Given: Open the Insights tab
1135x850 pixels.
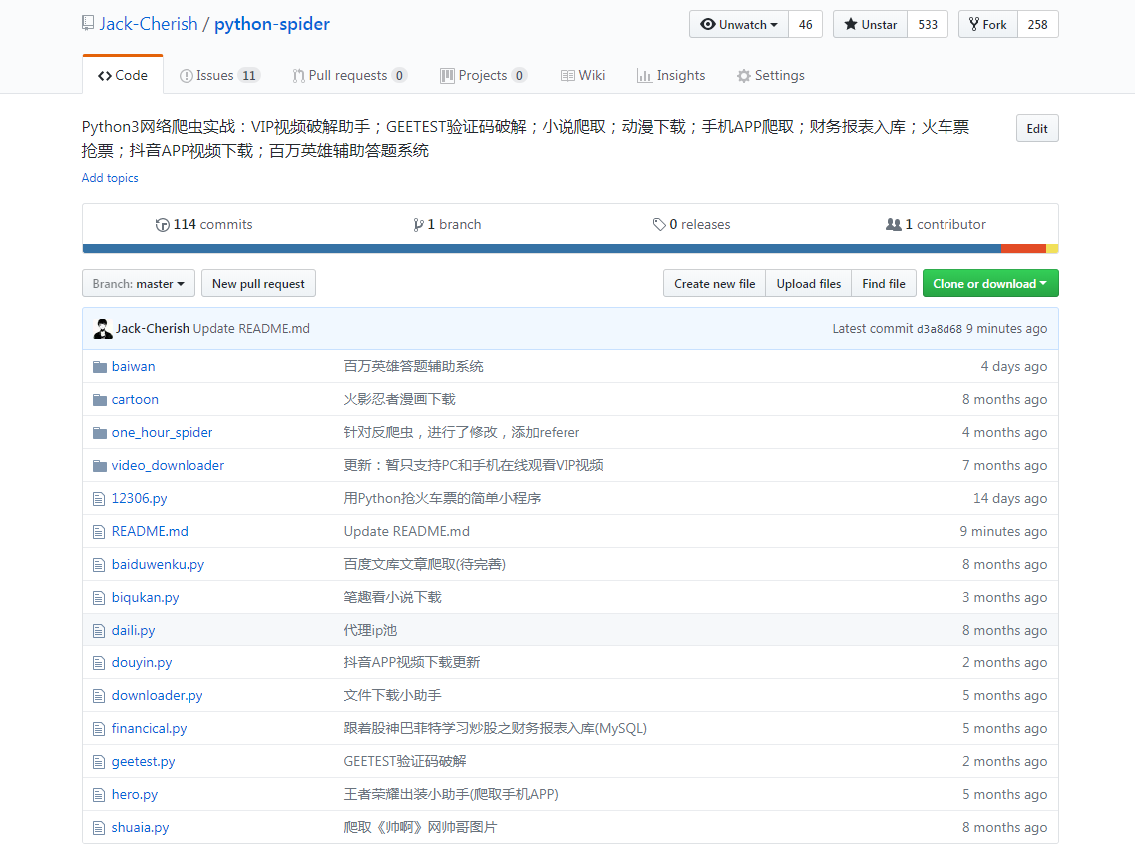Looking at the screenshot, I should tap(671, 75).
